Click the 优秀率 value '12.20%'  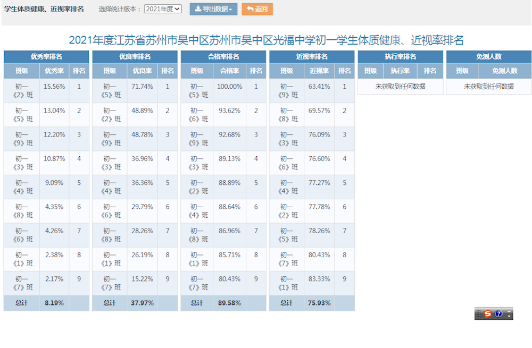(x=54, y=135)
